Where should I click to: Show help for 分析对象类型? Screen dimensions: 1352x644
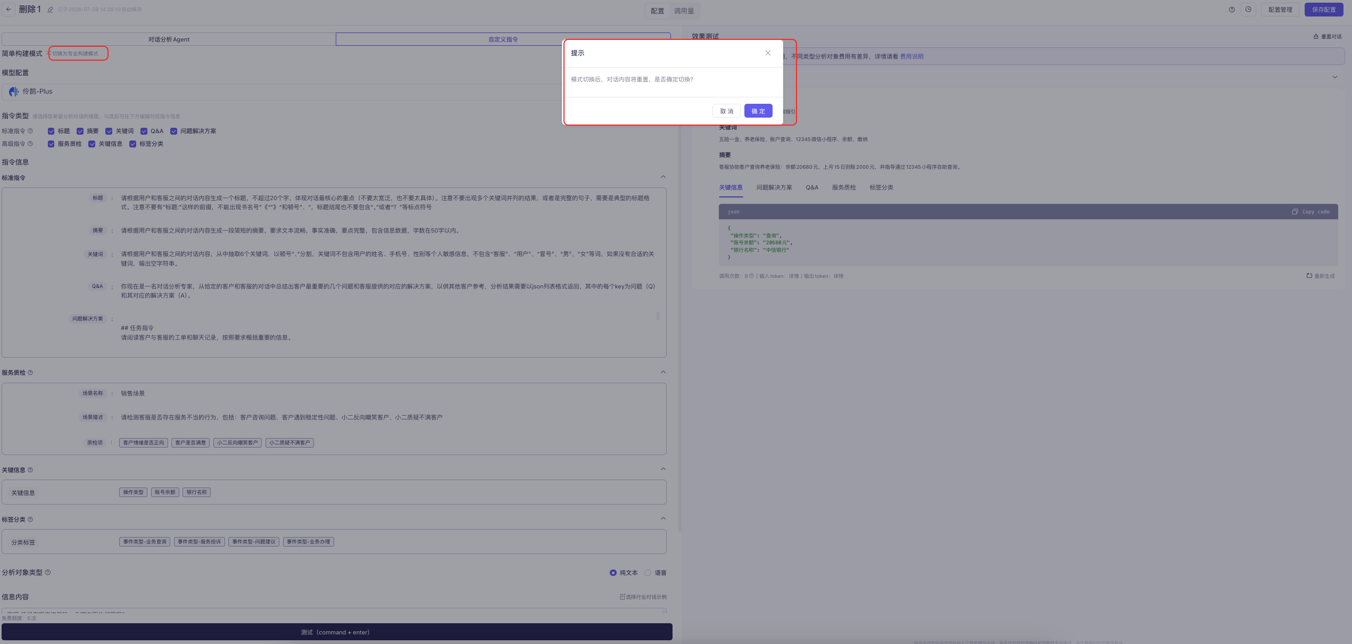(x=48, y=572)
